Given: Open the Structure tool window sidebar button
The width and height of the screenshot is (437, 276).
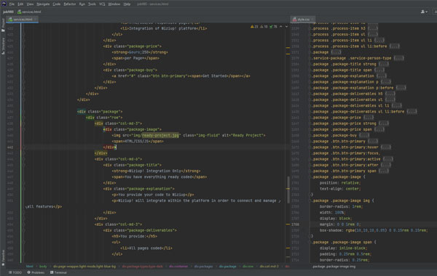Looking at the screenshot, I should (x=3, y=46).
